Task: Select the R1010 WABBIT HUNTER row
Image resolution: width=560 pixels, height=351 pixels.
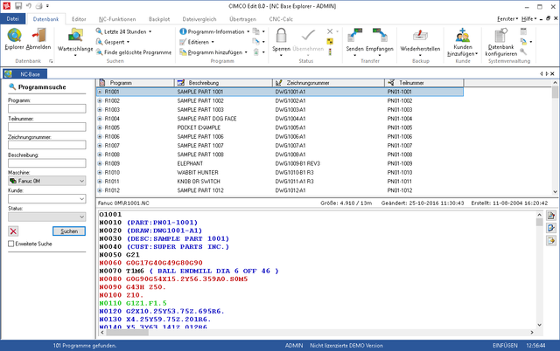Action: pyautogui.click(x=280, y=173)
